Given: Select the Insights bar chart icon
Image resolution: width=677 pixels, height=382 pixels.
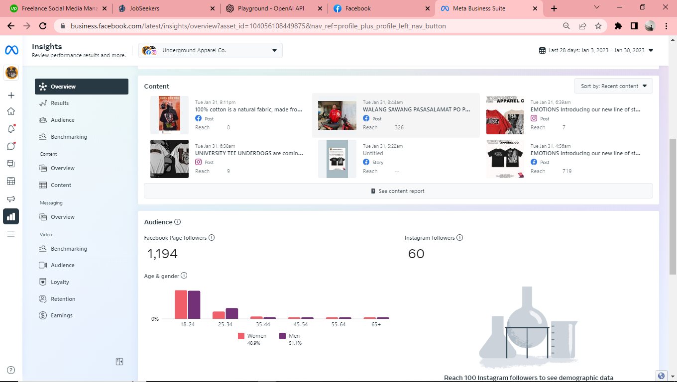Looking at the screenshot, I should pos(11,216).
